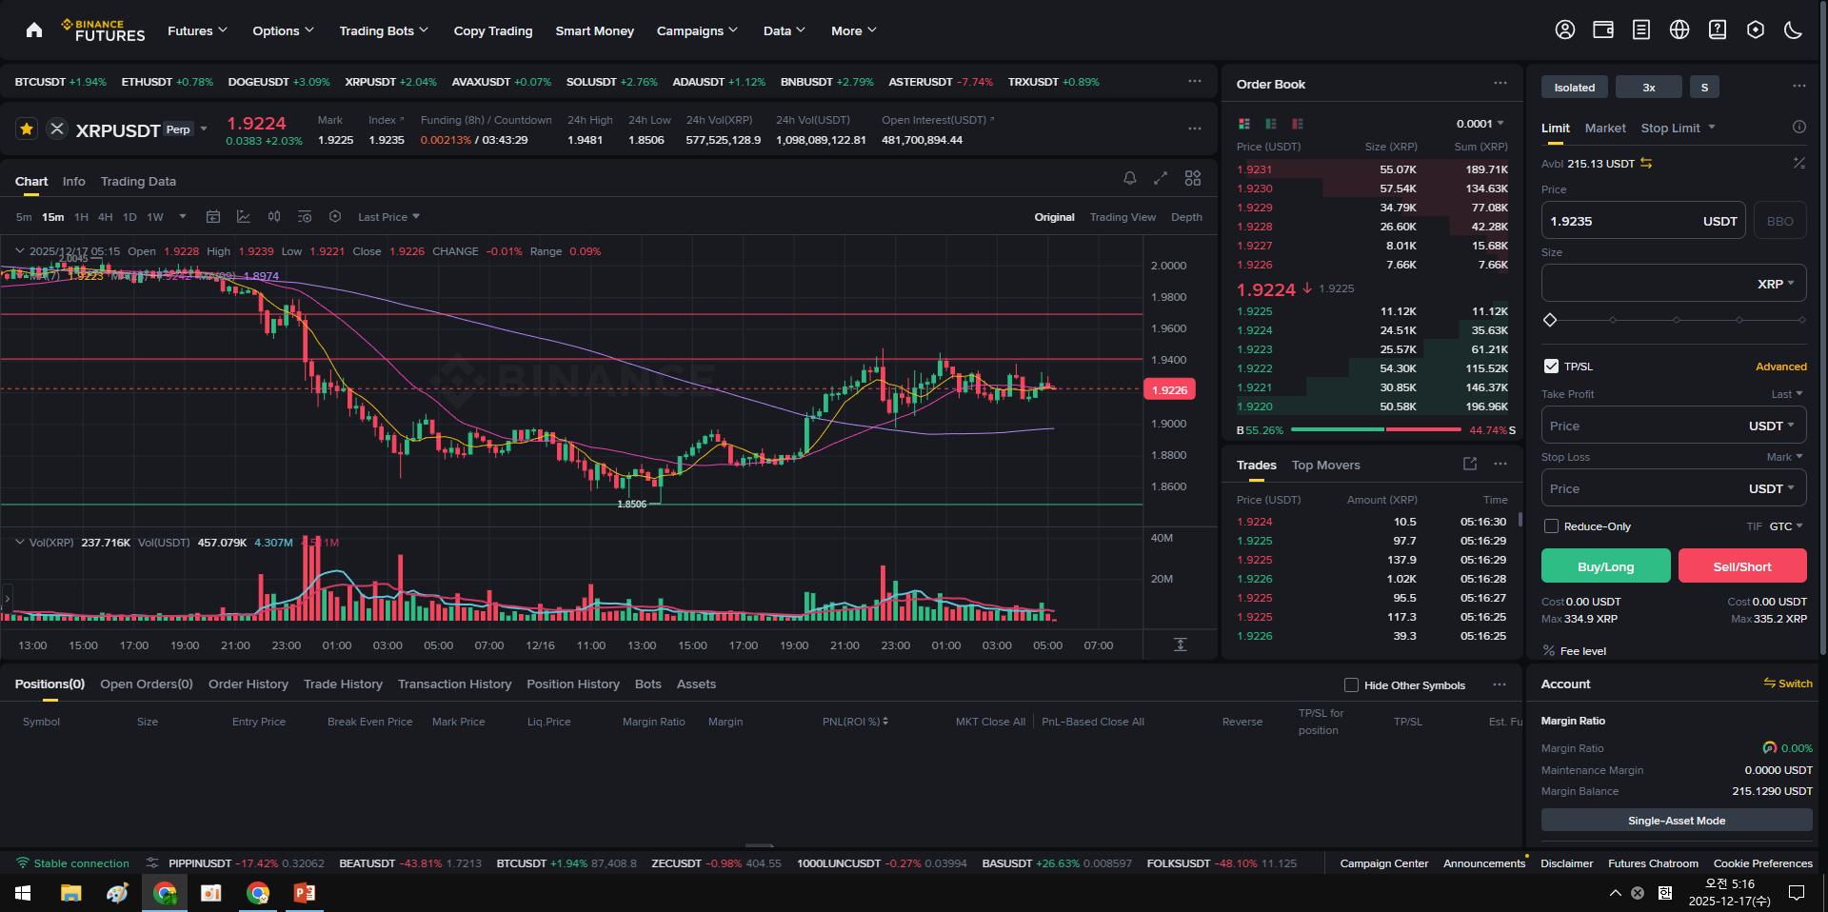The height and width of the screenshot is (912, 1828).
Task: Click the Single-Asset Mode button
Action: tap(1677, 821)
